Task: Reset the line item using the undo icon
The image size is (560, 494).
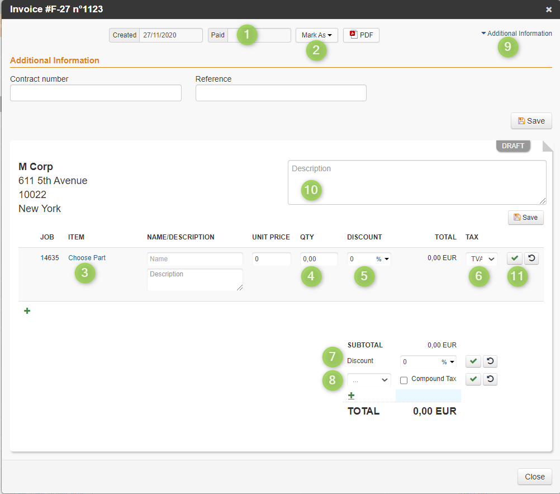Action: (x=531, y=258)
